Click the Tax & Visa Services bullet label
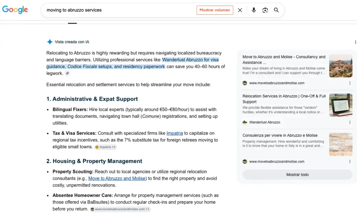This screenshot has height=213, width=357. coord(75,133)
